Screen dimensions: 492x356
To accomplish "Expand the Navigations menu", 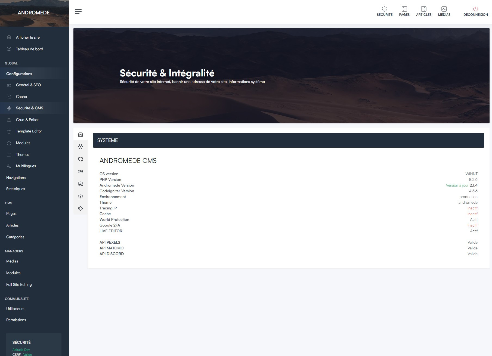I will (16, 178).
